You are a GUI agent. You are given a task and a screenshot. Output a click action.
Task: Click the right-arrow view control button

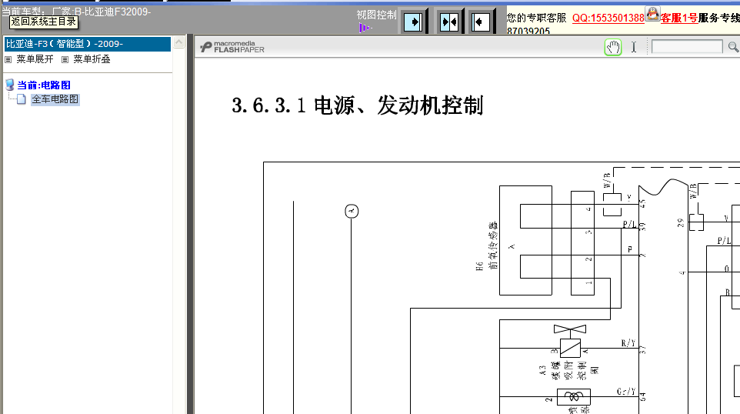pos(413,22)
